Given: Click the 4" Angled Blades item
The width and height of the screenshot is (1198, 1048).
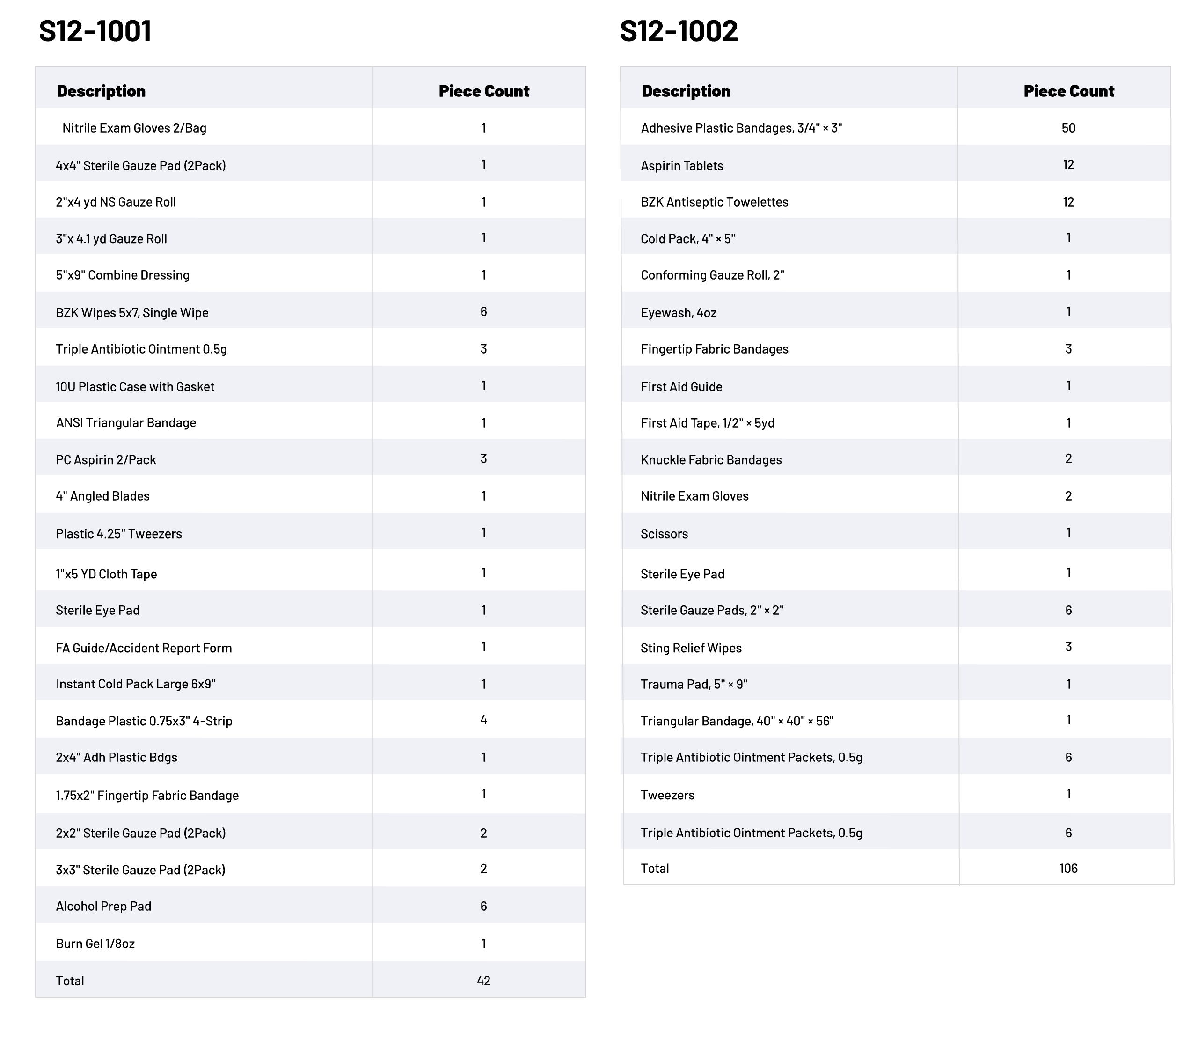Looking at the screenshot, I should pyautogui.click(x=103, y=496).
